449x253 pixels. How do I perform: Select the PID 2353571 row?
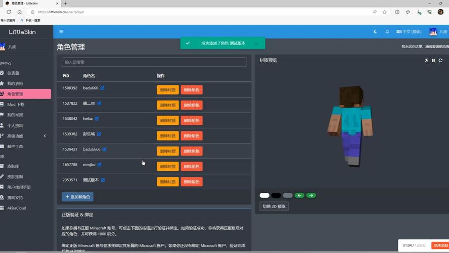point(154,182)
